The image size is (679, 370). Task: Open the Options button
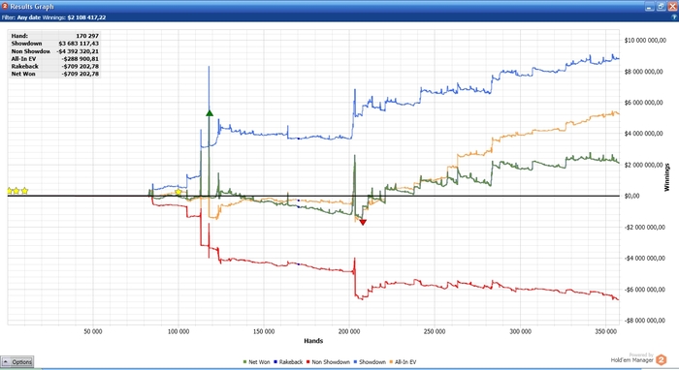pos(17,362)
